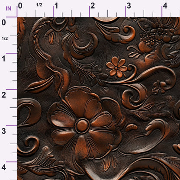Click the round center of the large flower
Image resolution: width=180 pixels, height=180 pixels.
click(82, 125)
